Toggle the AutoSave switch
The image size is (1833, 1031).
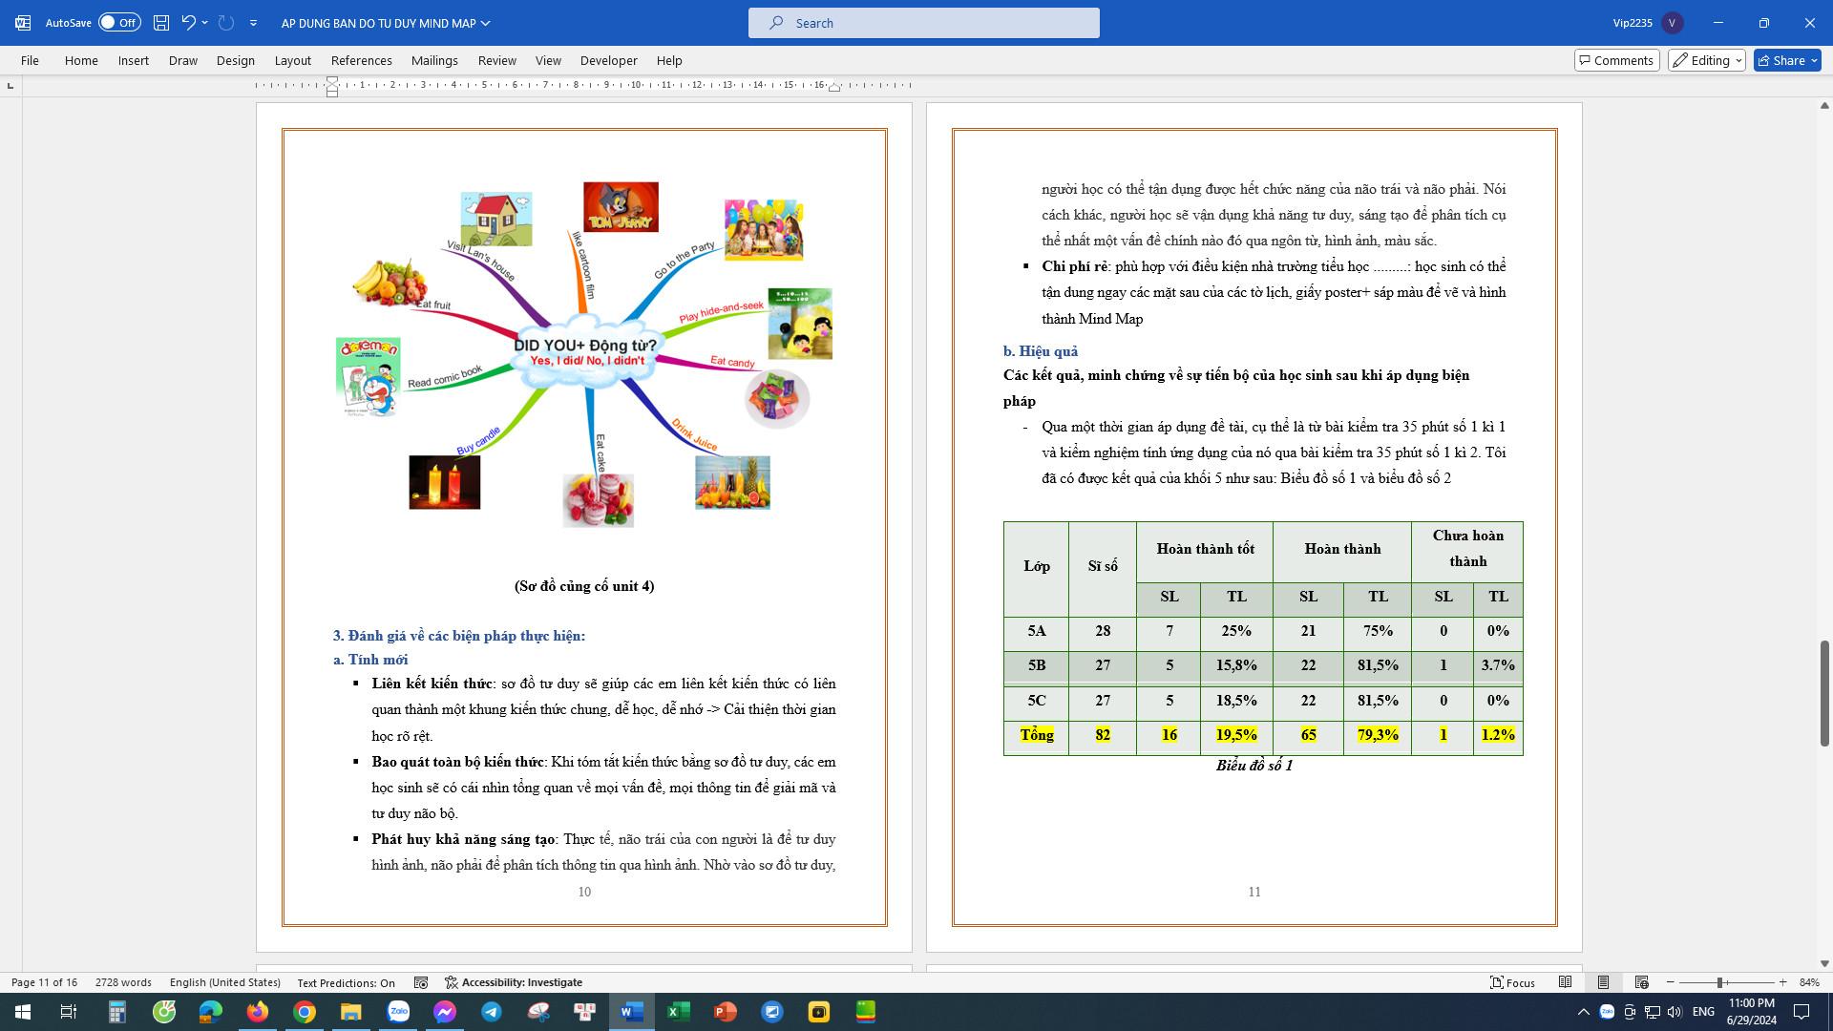(119, 22)
